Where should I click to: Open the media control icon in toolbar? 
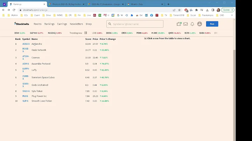(202, 10)
